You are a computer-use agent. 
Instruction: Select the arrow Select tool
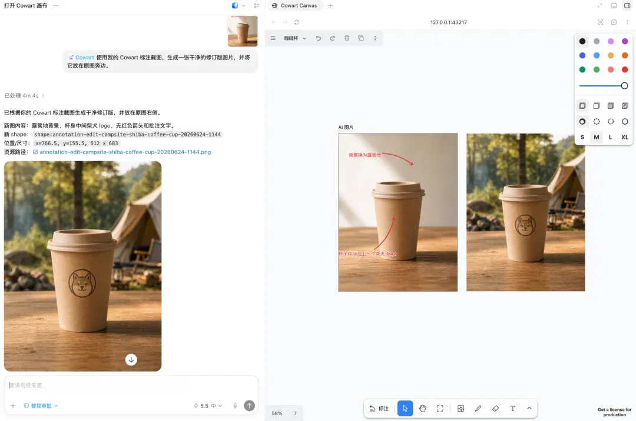pos(405,409)
